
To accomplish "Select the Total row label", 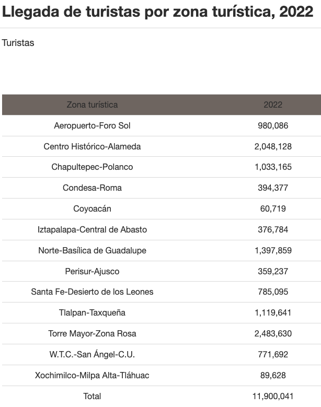I will (92, 397).
